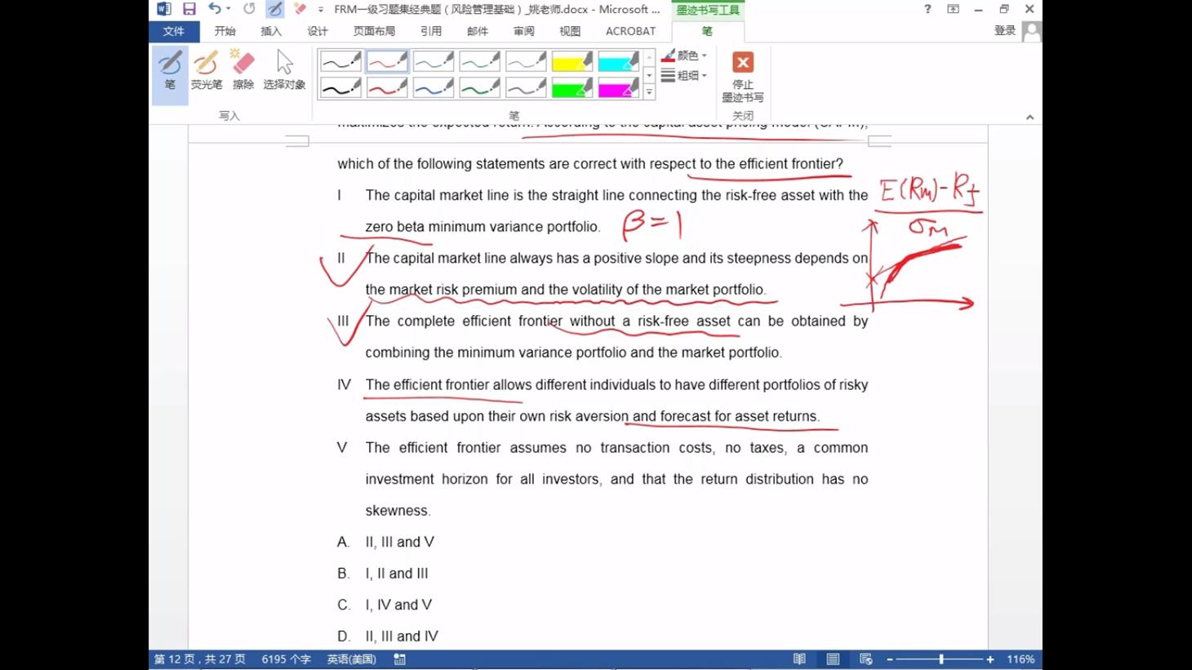This screenshot has width=1192, height=670.
Task: Click the Undo arrow icon
Action: click(214, 9)
